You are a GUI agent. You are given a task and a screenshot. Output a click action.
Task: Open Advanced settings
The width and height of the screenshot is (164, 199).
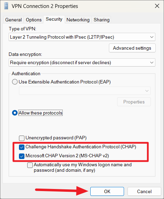tap(132, 48)
